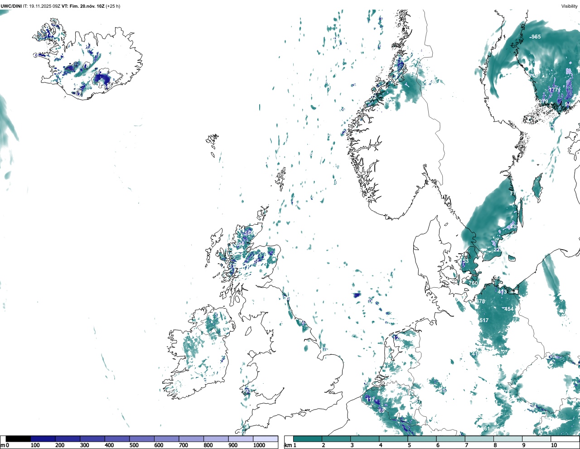Pick the 2–3 km teal legend swatch
This screenshot has width=580, height=449.
(336, 439)
